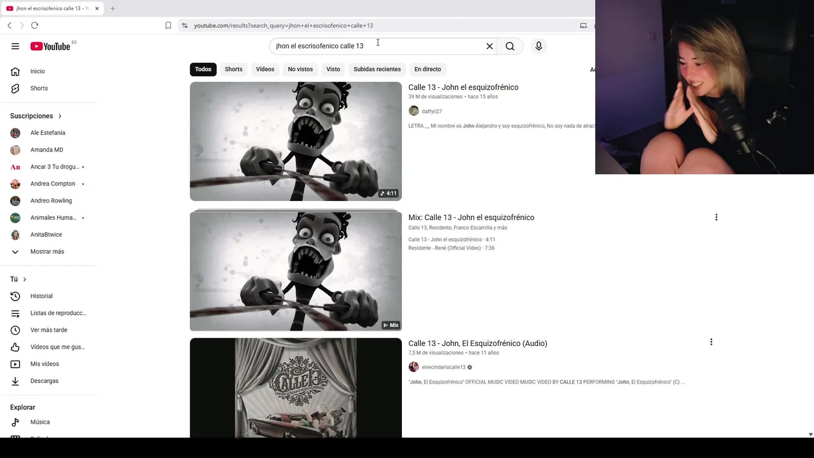The image size is (814, 458).
Task: Expand the Suscripciones section chevron
Action: tap(60, 116)
